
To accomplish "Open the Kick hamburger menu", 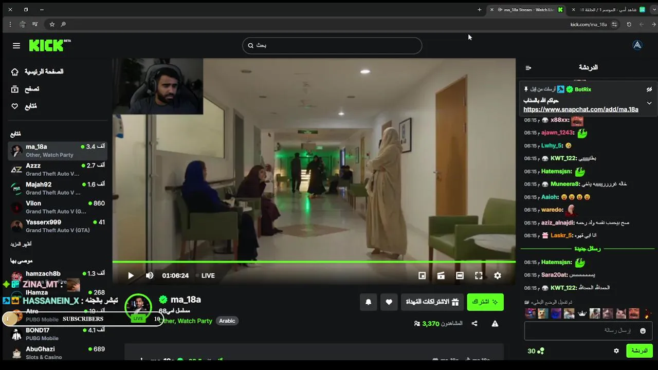I will click(x=16, y=46).
